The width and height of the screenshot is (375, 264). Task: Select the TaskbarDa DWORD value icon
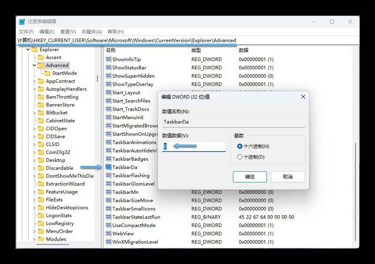pos(108,167)
